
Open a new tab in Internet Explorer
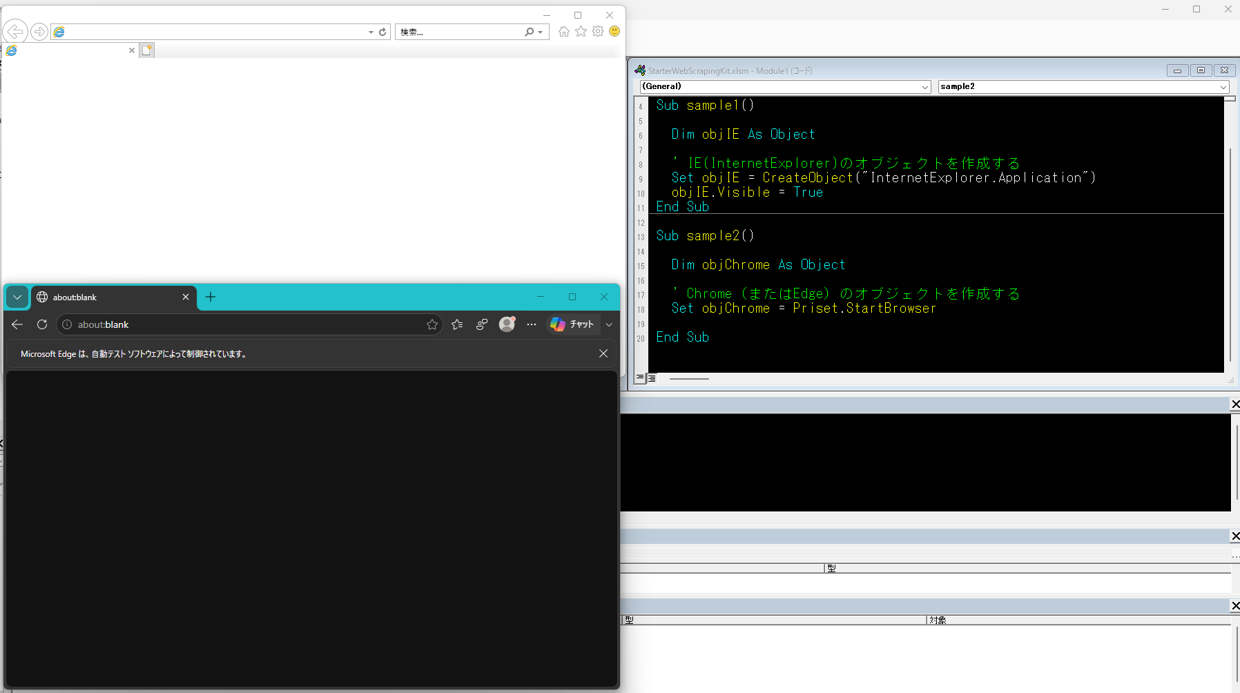click(x=146, y=50)
